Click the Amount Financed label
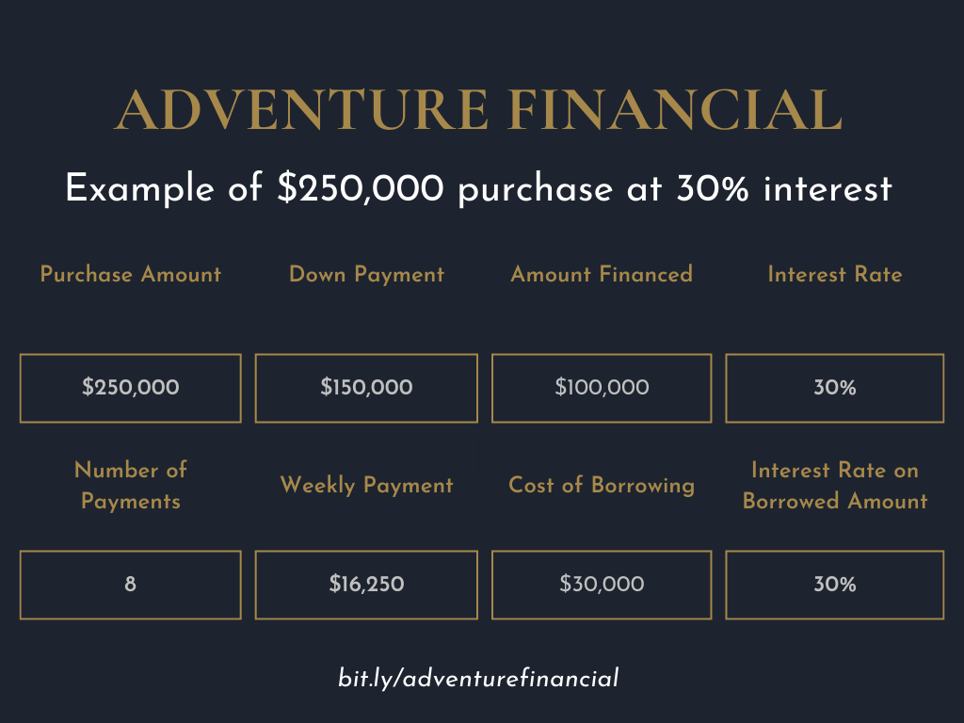Screen dimensions: 964x723 pyautogui.click(x=602, y=274)
